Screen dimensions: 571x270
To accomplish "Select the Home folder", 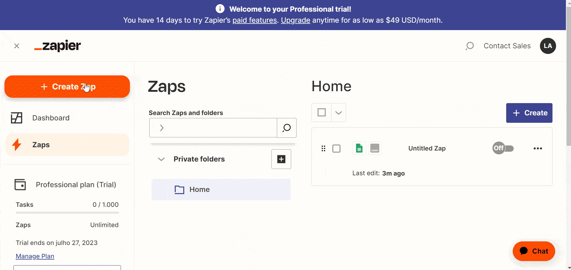I will pos(199,189).
